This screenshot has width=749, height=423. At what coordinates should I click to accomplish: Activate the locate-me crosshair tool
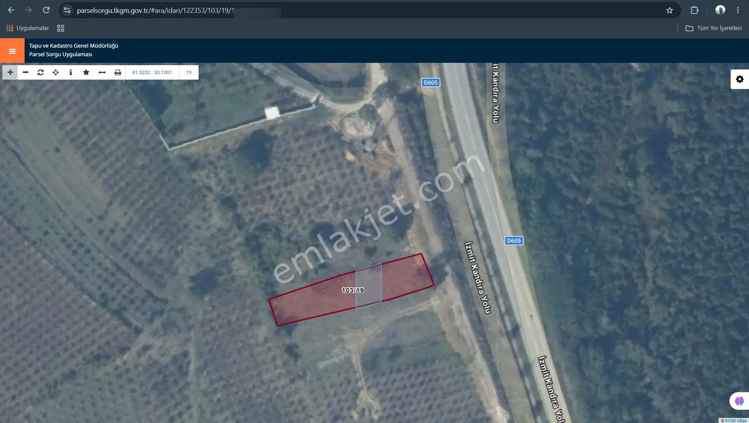56,72
